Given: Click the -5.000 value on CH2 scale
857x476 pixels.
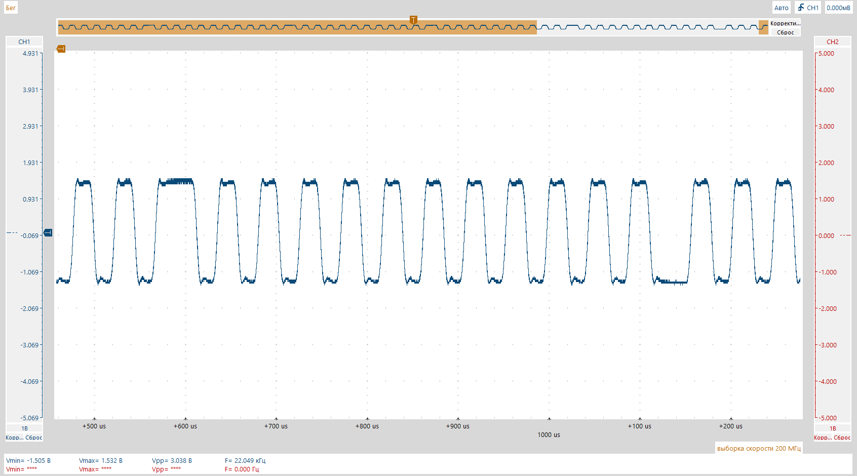Looking at the screenshot, I should tap(828, 418).
